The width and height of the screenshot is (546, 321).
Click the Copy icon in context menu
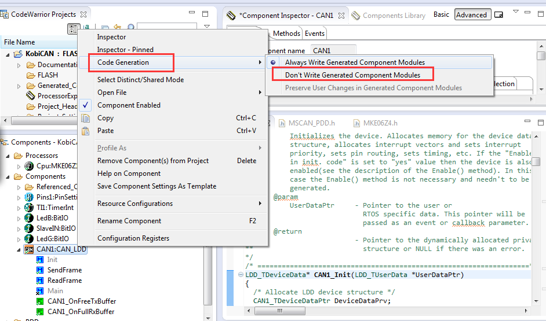coord(85,118)
